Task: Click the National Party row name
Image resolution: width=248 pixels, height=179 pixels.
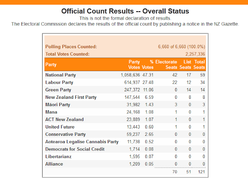Action: coord(60,75)
